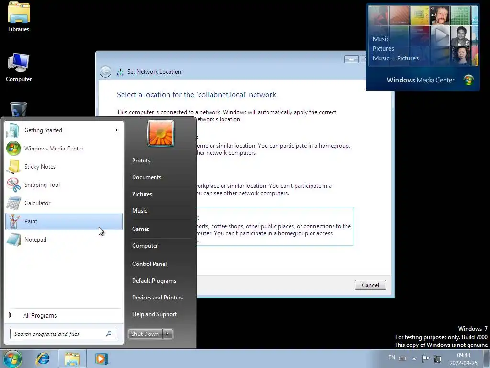Click the Snipping Tool scissors icon

(13, 184)
